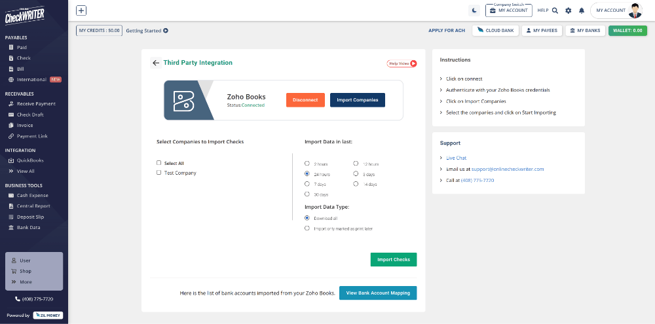
Task: Check the Select All checkbox
Action: click(159, 163)
